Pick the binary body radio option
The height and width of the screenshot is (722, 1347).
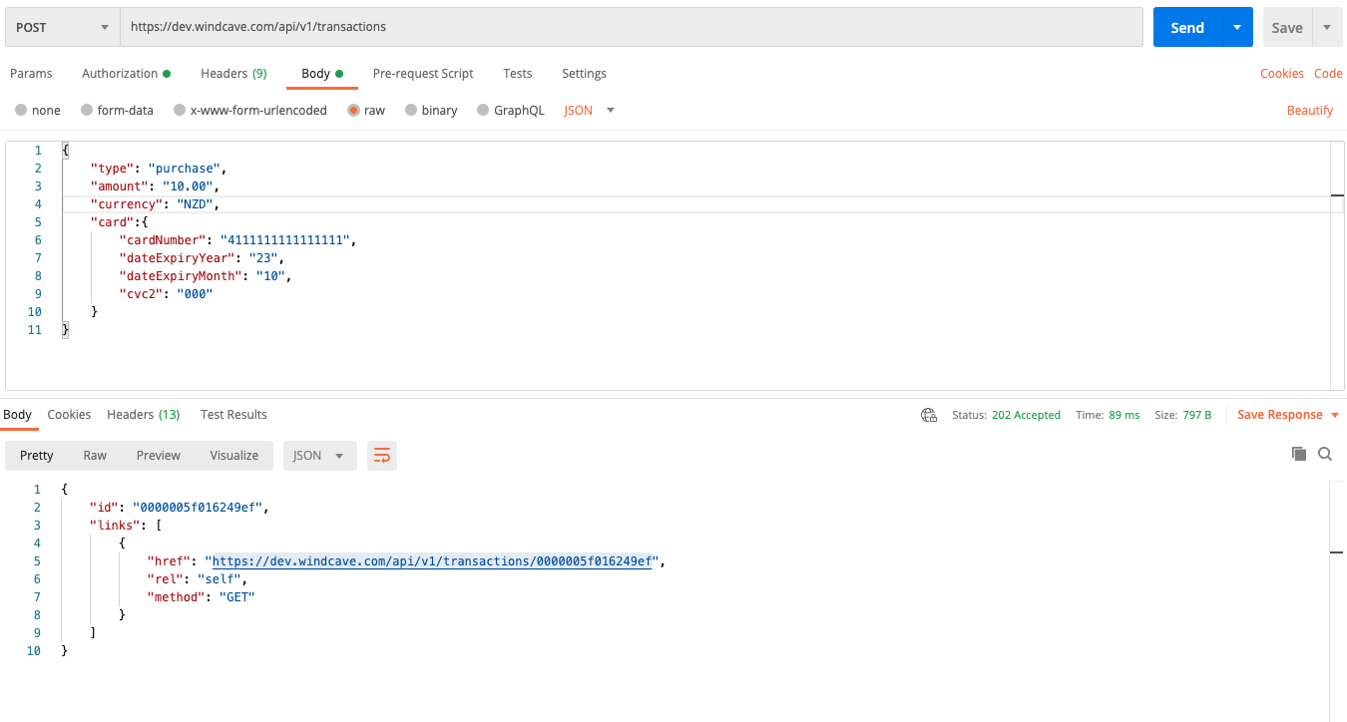click(411, 111)
